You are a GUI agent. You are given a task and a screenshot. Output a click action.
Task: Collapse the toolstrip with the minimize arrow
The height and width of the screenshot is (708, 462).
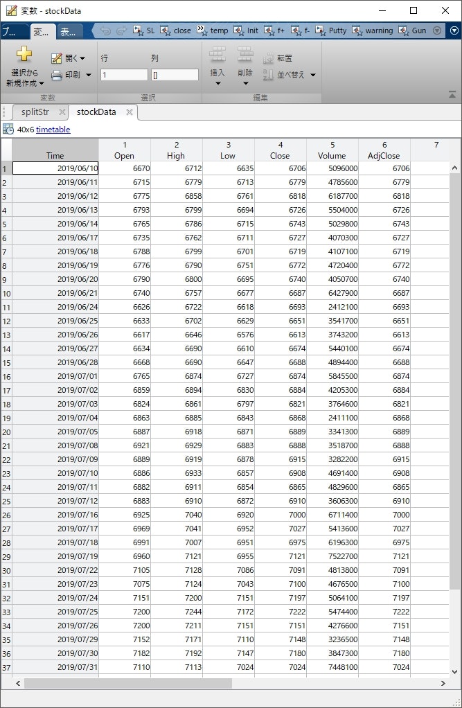click(452, 94)
